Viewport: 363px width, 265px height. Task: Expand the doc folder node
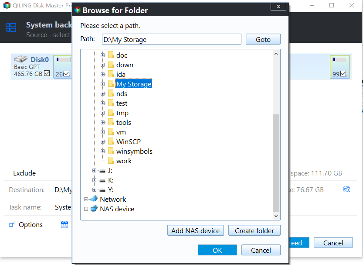[102, 55]
